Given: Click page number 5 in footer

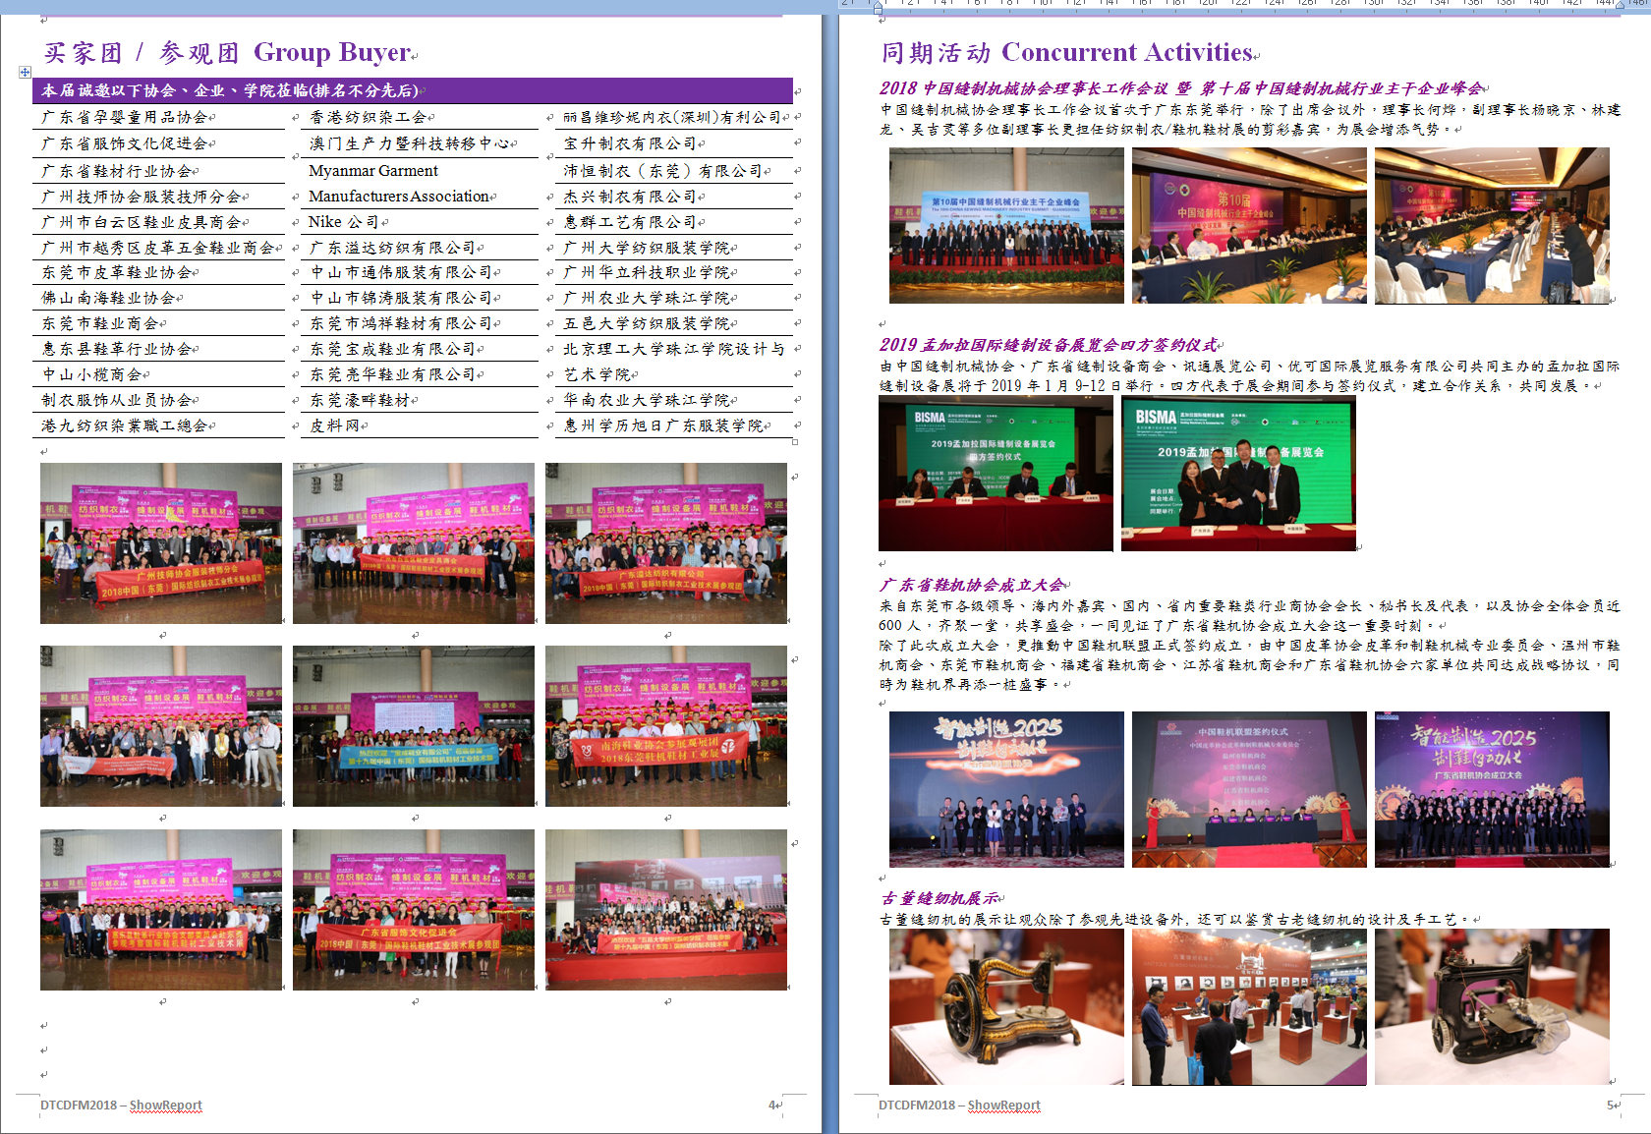Looking at the screenshot, I should click(1611, 1105).
